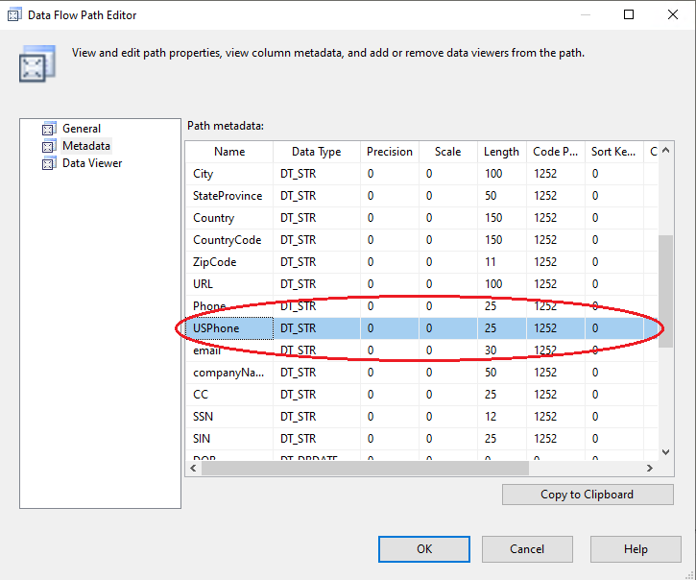Click the Name column header
Viewport: 696px width, 580px height.
pyautogui.click(x=229, y=152)
